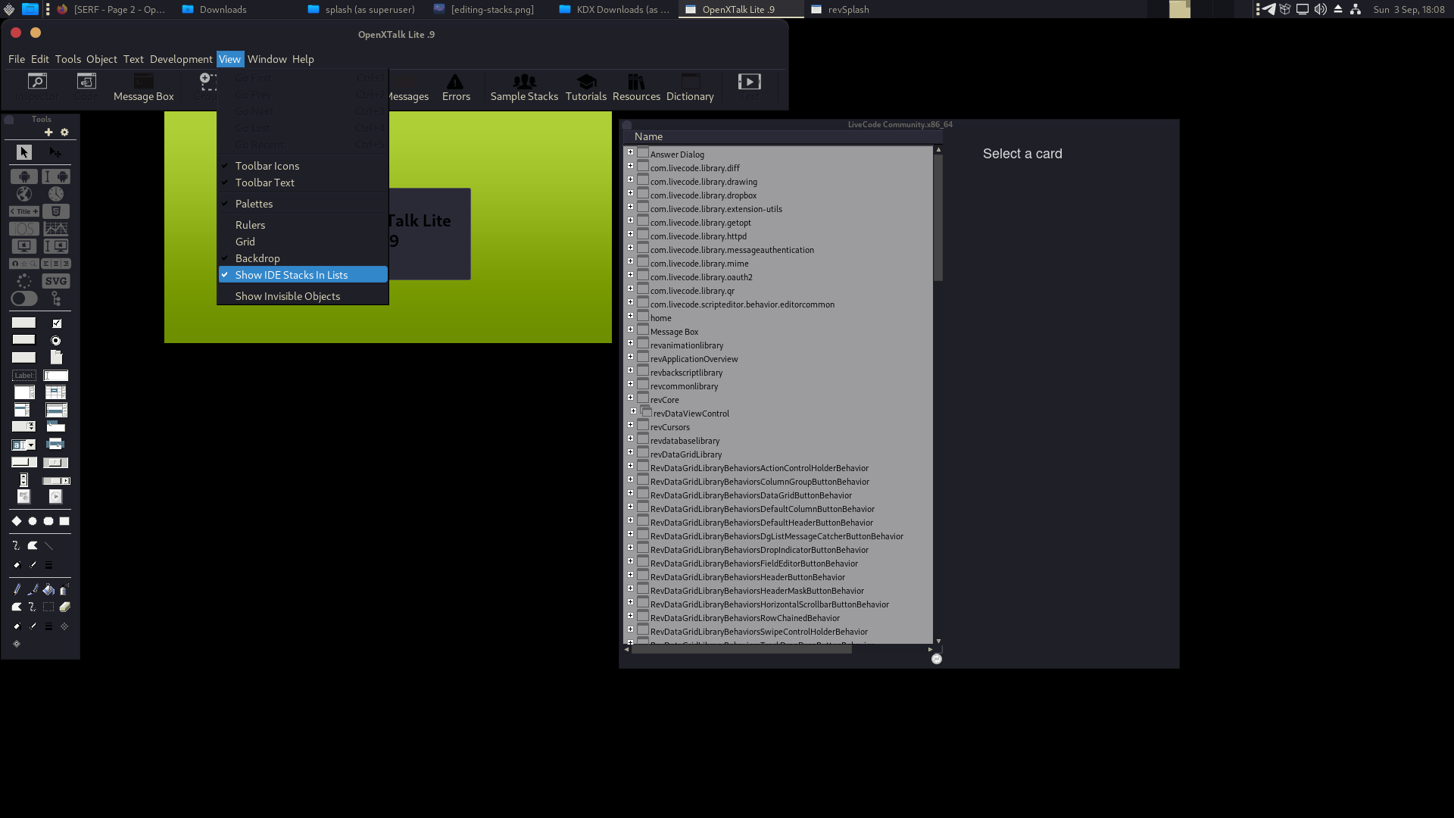The image size is (1454, 818).
Task: Expand the Answer Dialog stack
Action: [630, 152]
